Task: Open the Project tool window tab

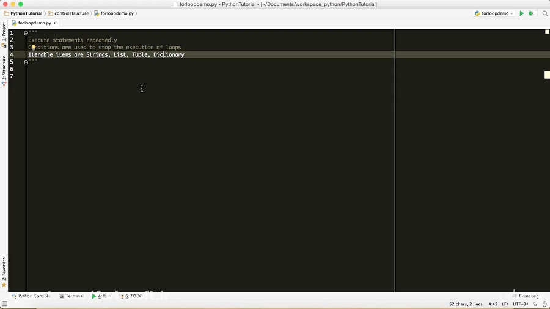Action: (x=4, y=35)
